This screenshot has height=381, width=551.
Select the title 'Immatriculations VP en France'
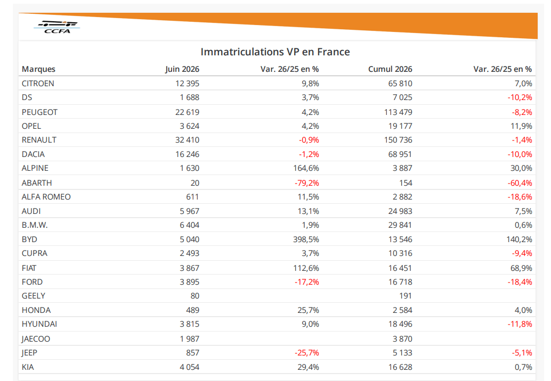[275, 52]
